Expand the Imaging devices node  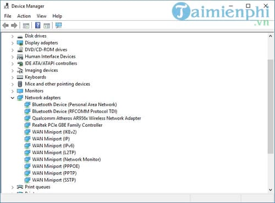click(x=13, y=71)
